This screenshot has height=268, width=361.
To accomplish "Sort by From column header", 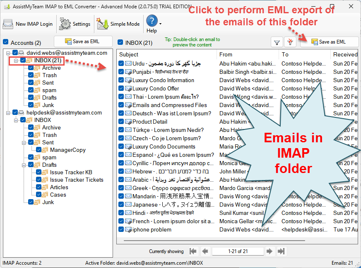I will coord(248,54).
